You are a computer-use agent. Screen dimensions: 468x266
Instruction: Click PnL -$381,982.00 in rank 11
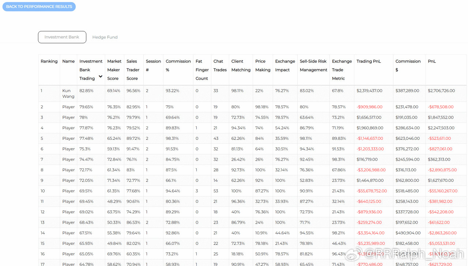click(x=440, y=202)
